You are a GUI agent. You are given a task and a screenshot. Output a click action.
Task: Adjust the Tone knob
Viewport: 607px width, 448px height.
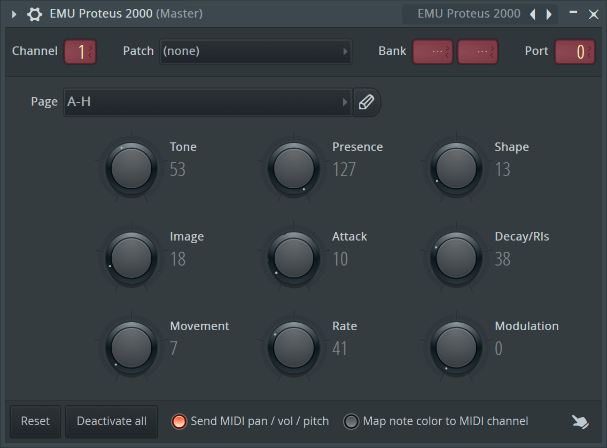tap(132, 168)
